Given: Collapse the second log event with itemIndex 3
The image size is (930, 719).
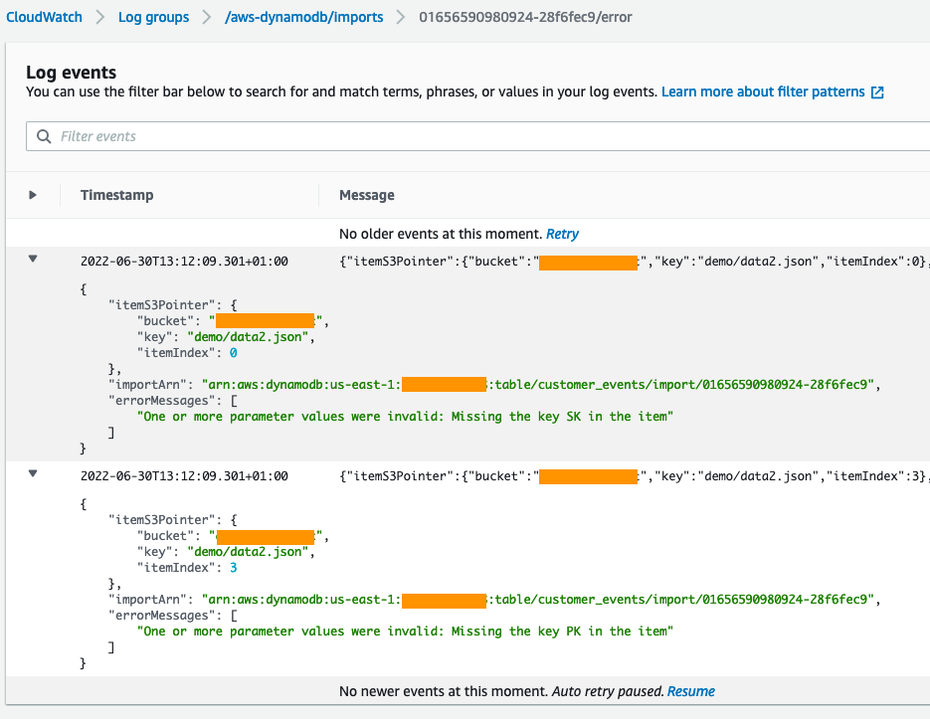Looking at the screenshot, I should 33,474.
